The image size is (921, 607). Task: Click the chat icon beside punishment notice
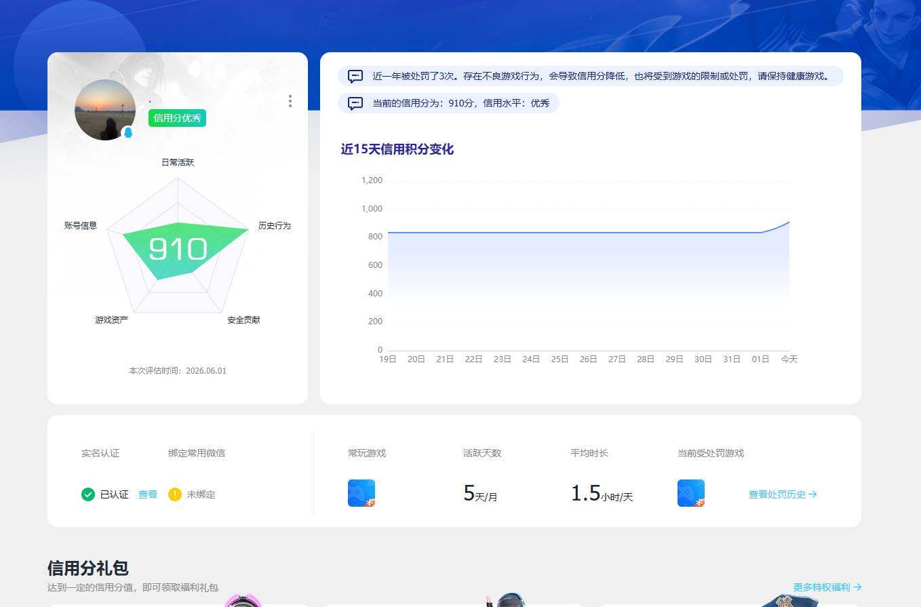click(x=355, y=76)
